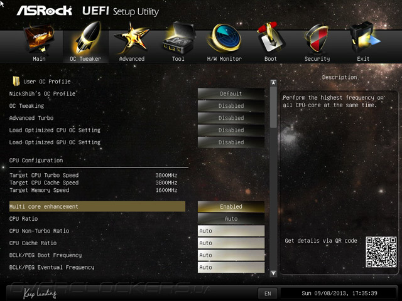
Task: Click the Exit cube icon
Action: pyautogui.click(x=364, y=38)
